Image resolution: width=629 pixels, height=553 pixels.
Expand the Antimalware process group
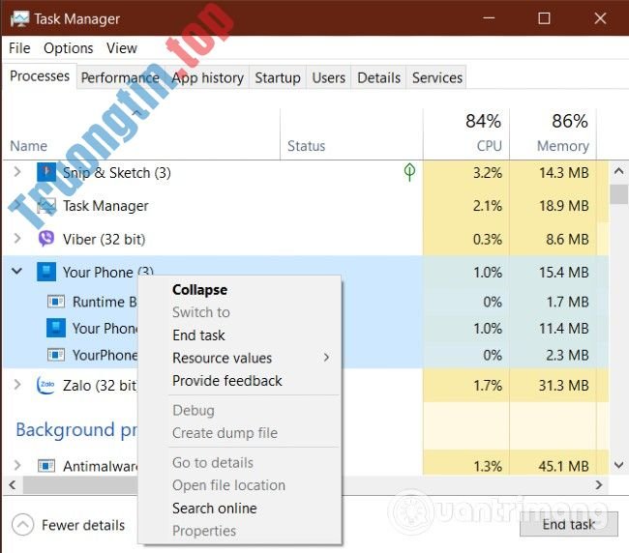(16, 465)
